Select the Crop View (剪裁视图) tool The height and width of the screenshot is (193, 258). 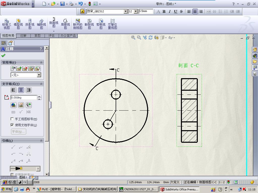pyautogui.click(x=101, y=24)
